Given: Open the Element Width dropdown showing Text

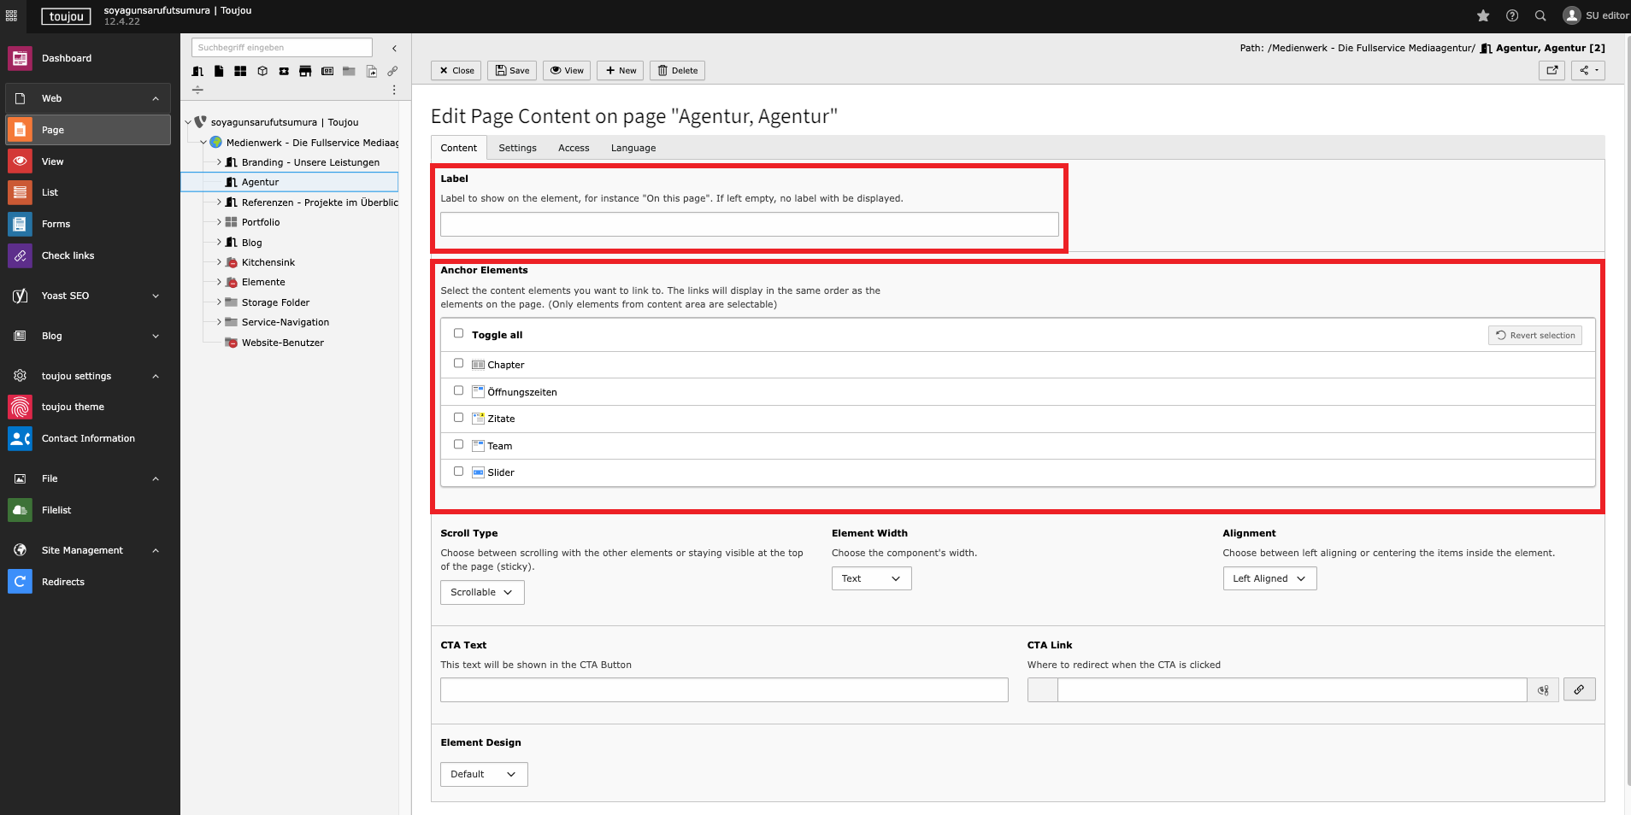Looking at the screenshot, I should click(870, 578).
